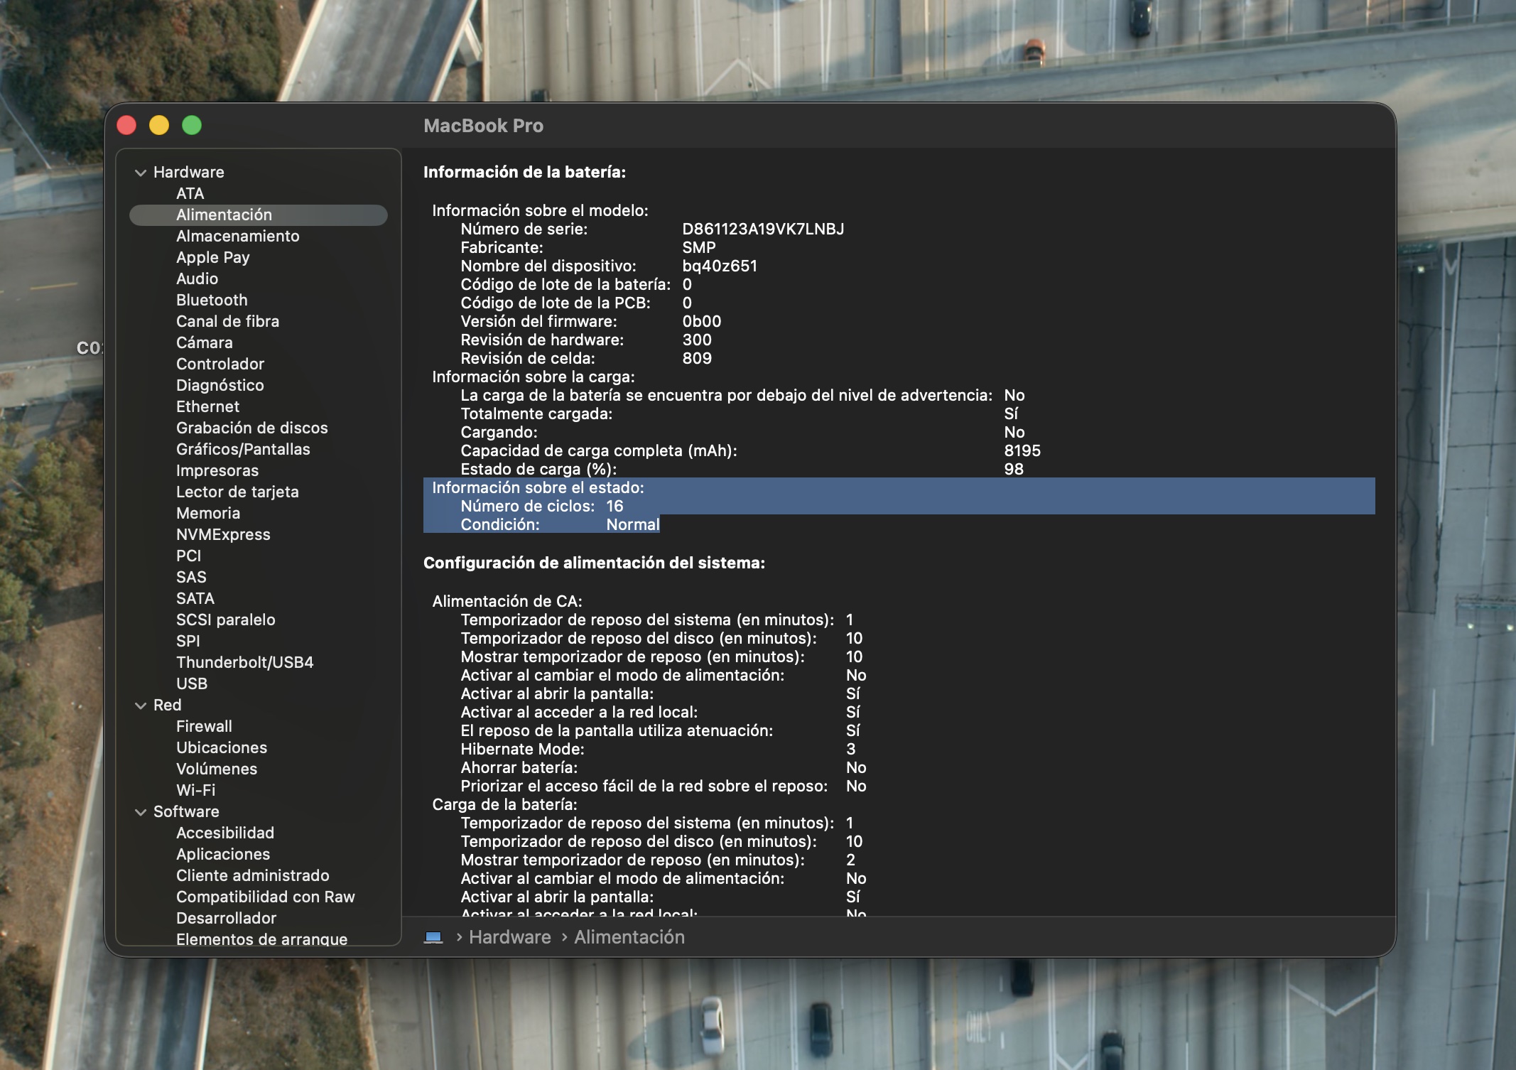The image size is (1516, 1070).
Task: Select the Wi-Fi network entry
Action: tap(195, 790)
